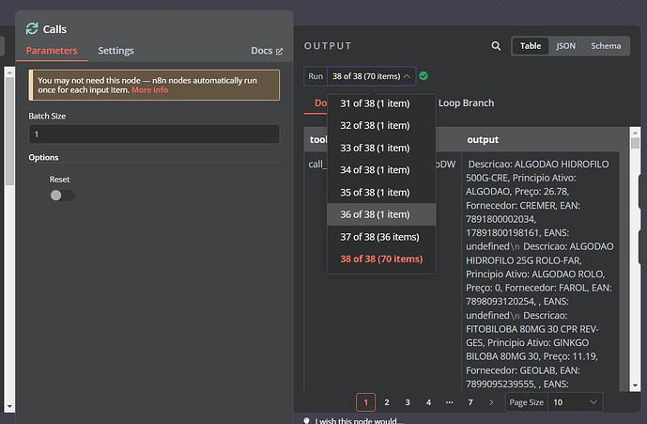Toggle the Reset switch

point(62,195)
